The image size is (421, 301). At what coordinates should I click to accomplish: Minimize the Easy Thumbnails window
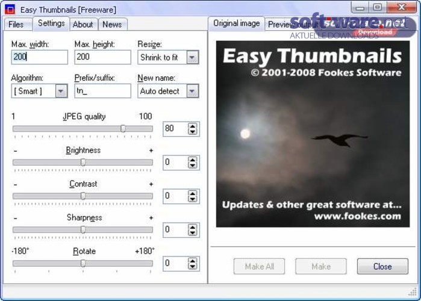click(x=360, y=7)
